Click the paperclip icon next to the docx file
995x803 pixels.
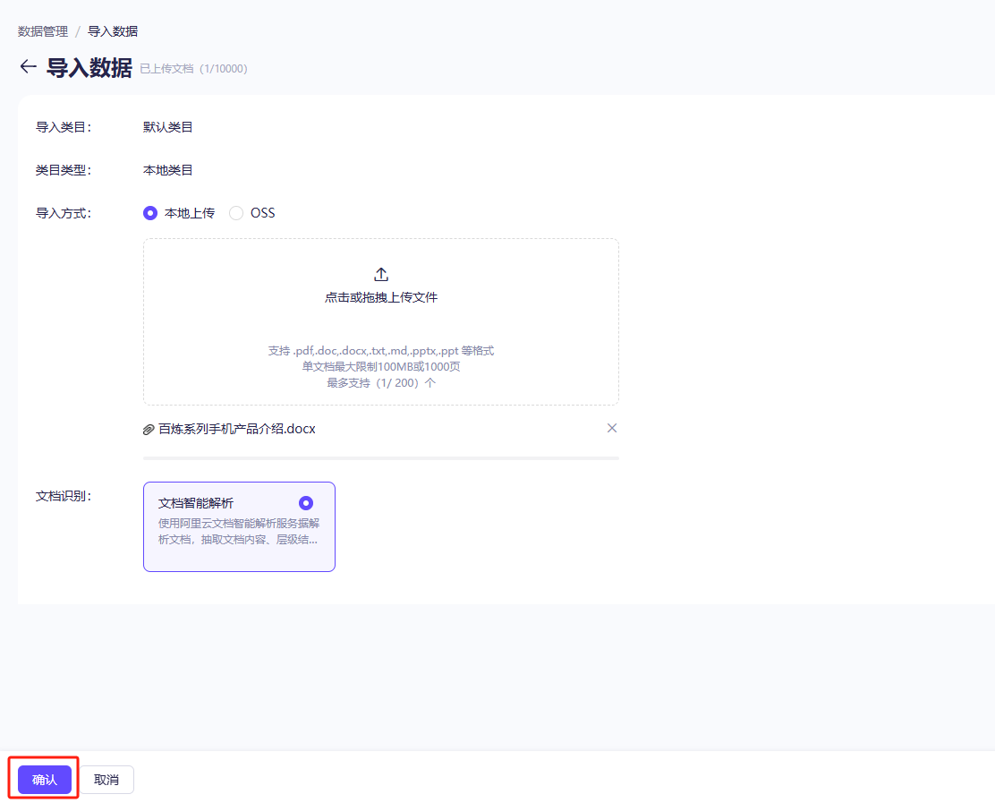[x=149, y=430]
